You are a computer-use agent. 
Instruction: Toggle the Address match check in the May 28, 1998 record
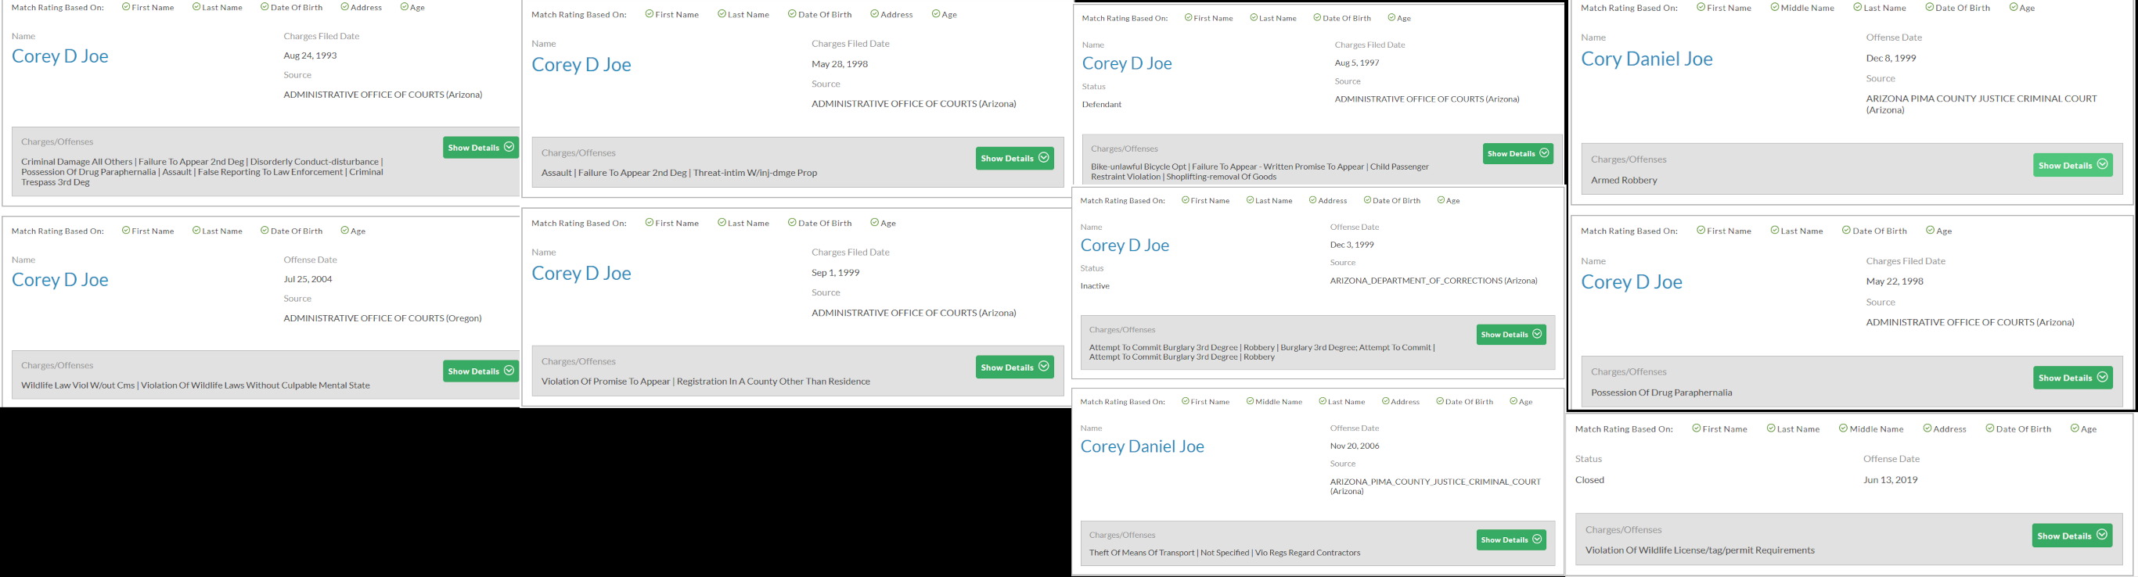click(875, 15)
